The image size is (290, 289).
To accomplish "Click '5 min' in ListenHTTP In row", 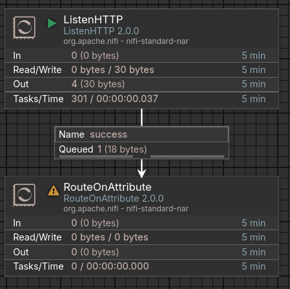I will (254, 56).
